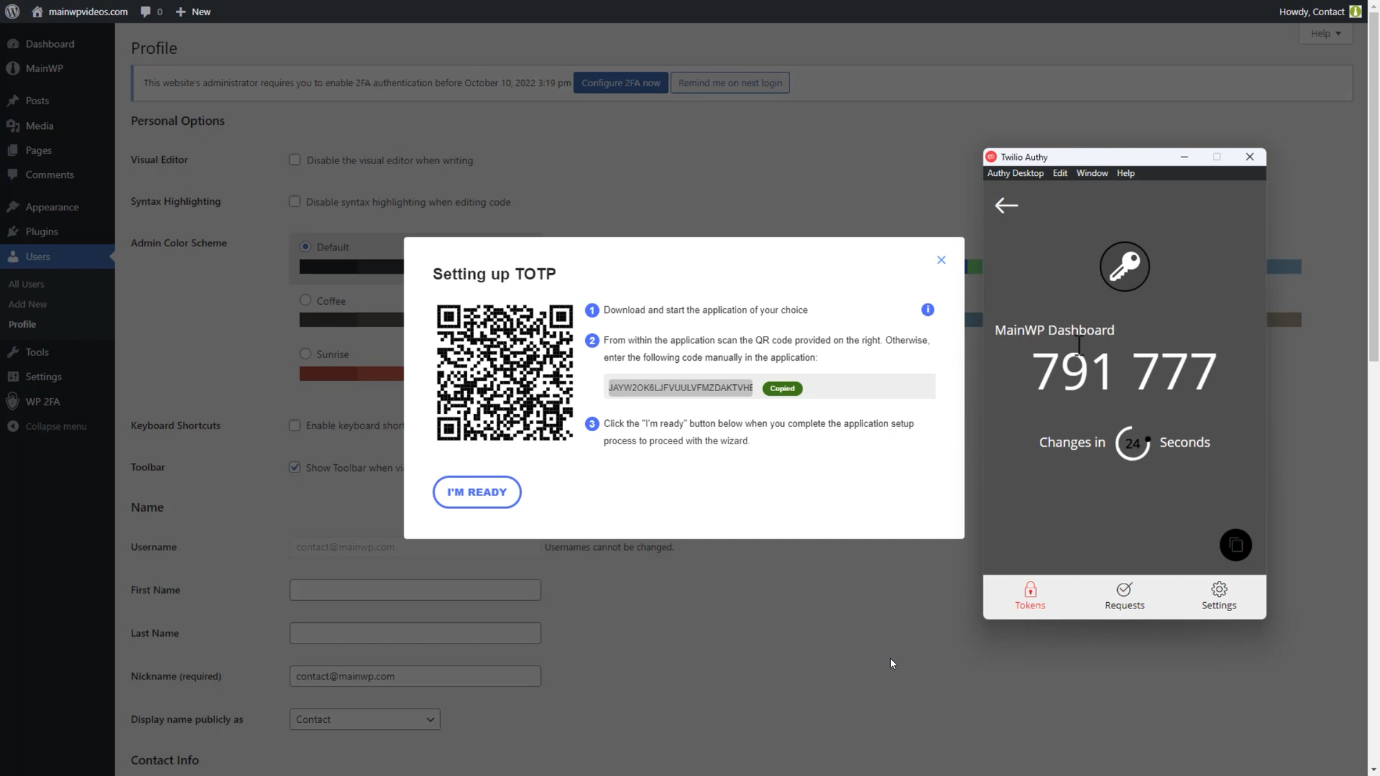
Task: Open Authy's Settings gear icon
Action: pos(1219,588)
